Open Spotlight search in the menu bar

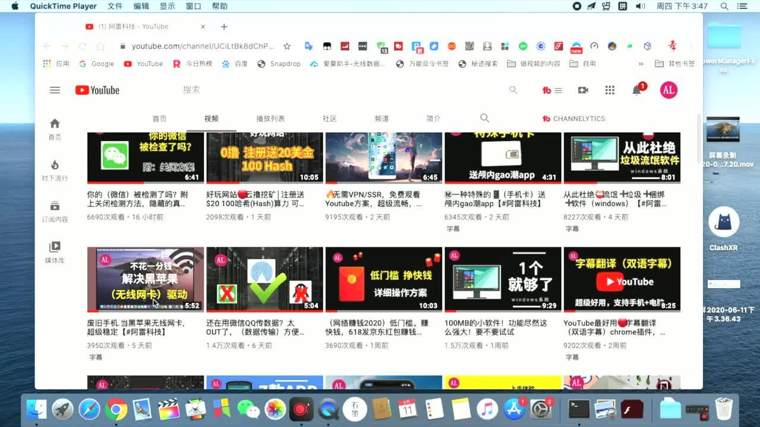724,6
